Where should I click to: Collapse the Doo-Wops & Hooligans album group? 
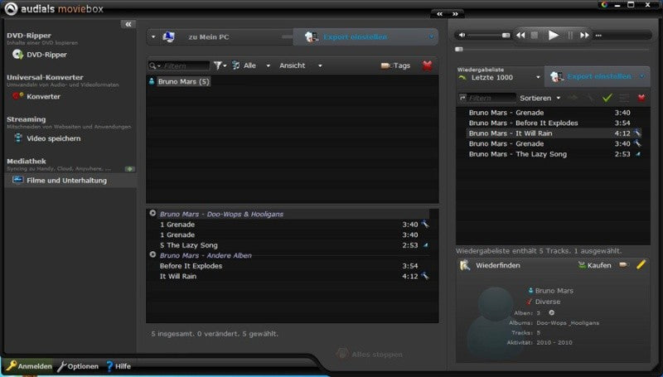[152, 214]
